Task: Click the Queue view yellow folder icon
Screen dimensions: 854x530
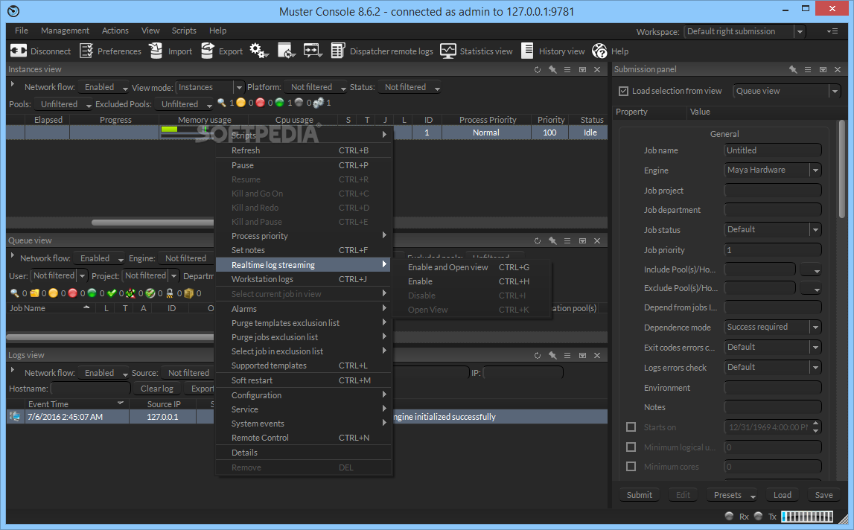Action: pyautogui.click(x=34, y=293)
